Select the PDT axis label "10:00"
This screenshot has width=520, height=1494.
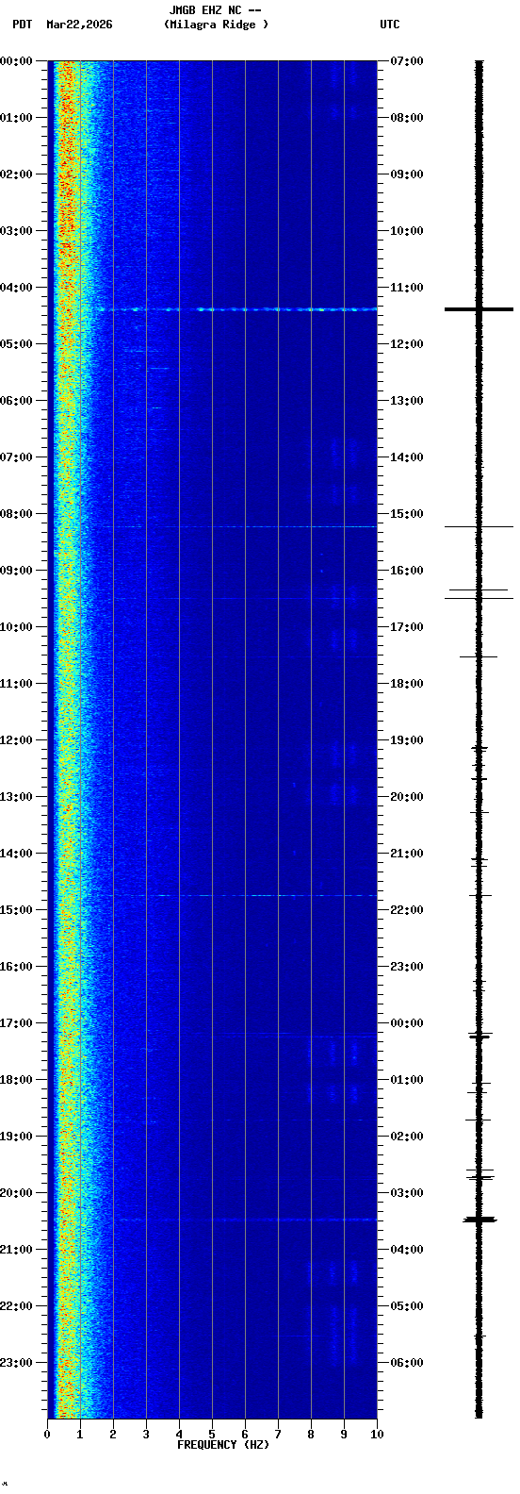(16, 627)
